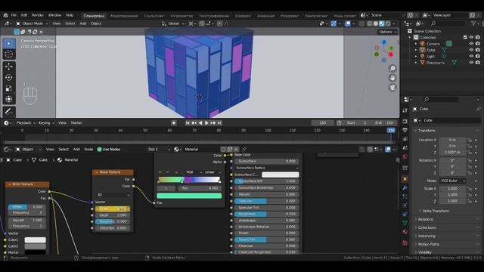Select the Select Box tool in the viewport toolbar

(x=8, y=44)
